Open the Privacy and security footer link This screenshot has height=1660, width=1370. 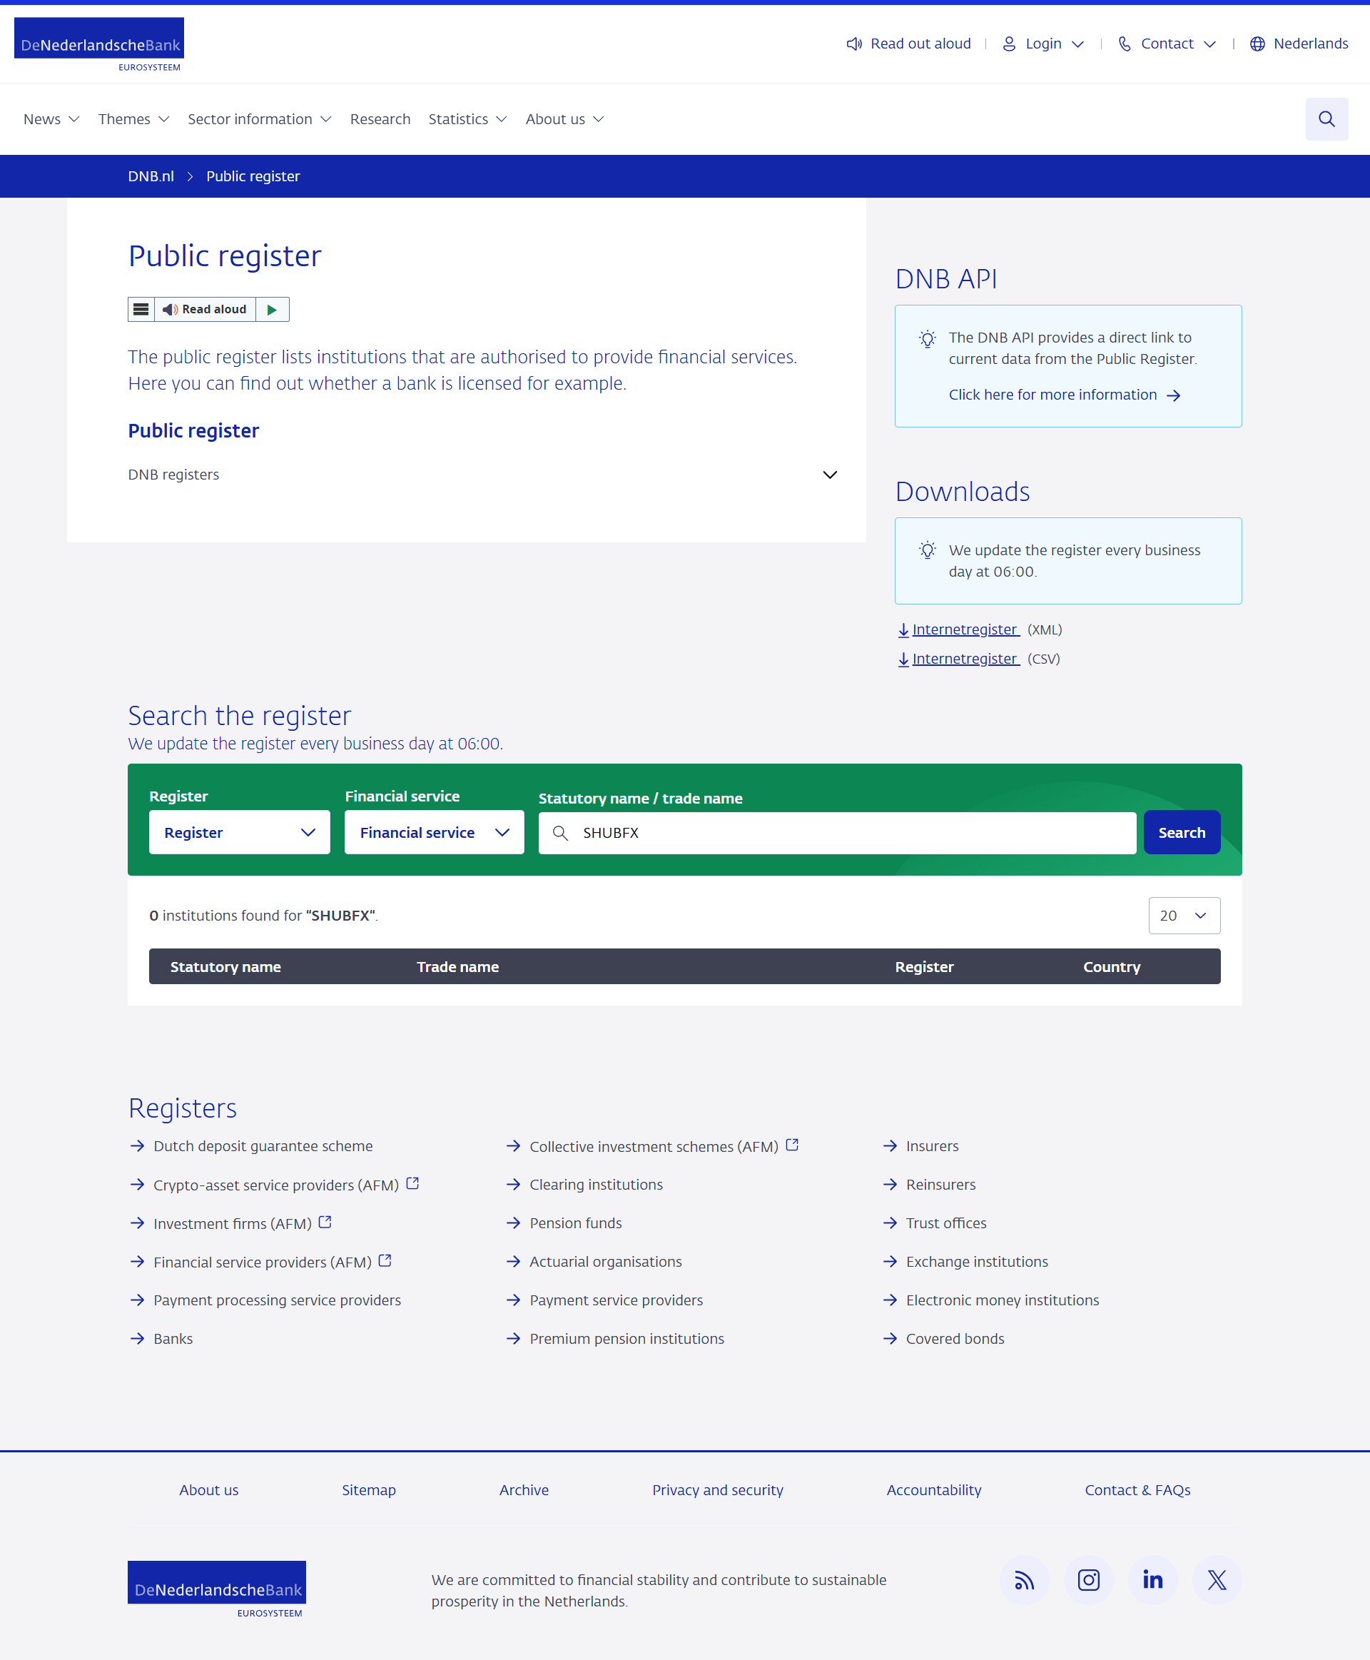(x=717, y=1489)
